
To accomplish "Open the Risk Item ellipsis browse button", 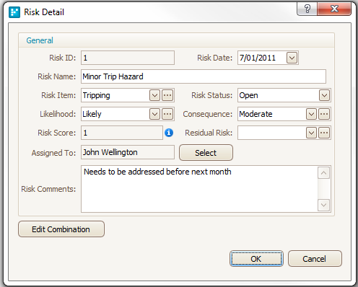I will pos(167,95).
